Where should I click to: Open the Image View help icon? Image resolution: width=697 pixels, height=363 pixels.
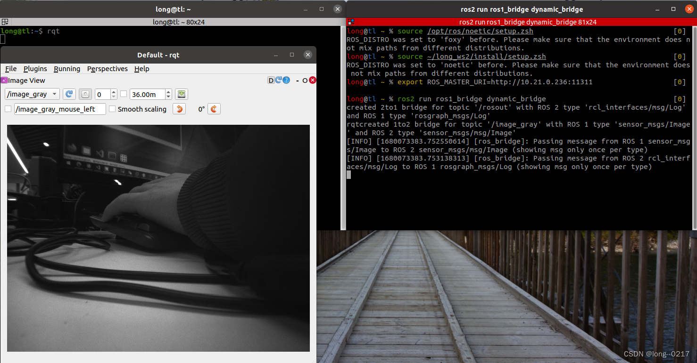[x=286, y=80]
